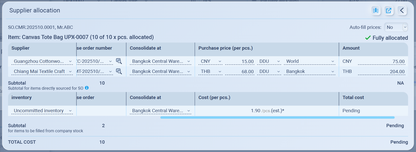416x152 pixels.
Task: Open THB currency dropdown in price column
Action: 211,71
